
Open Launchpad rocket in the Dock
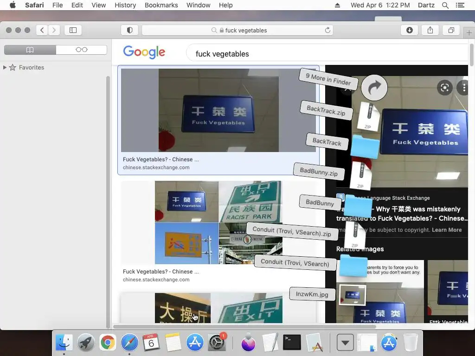tap(86, 343)
